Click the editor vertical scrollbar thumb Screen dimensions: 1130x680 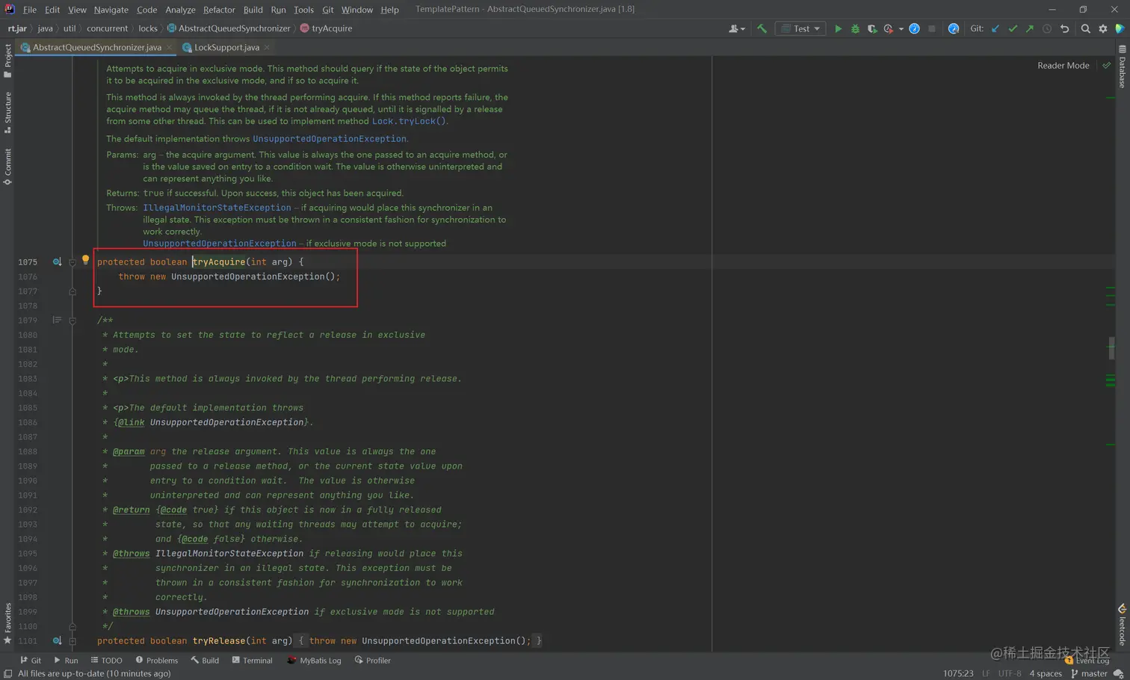[1111, 347]
